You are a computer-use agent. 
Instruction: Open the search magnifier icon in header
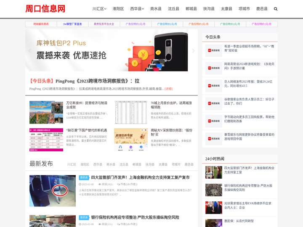[x=276, y=9]
